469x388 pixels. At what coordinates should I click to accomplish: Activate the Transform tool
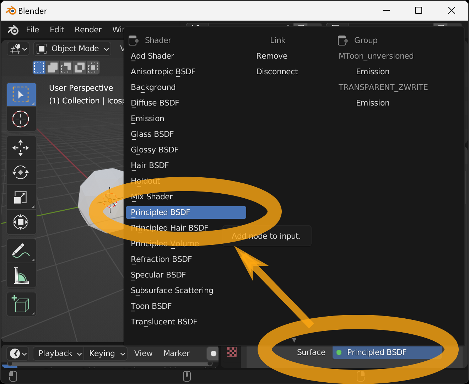click(21, 222)
